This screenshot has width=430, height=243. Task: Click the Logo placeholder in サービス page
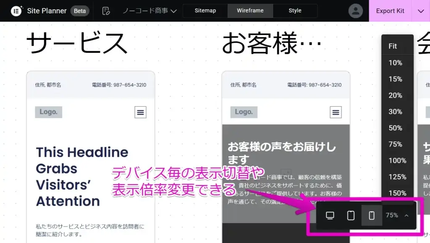pyautogui.click(x=49, y=112)
